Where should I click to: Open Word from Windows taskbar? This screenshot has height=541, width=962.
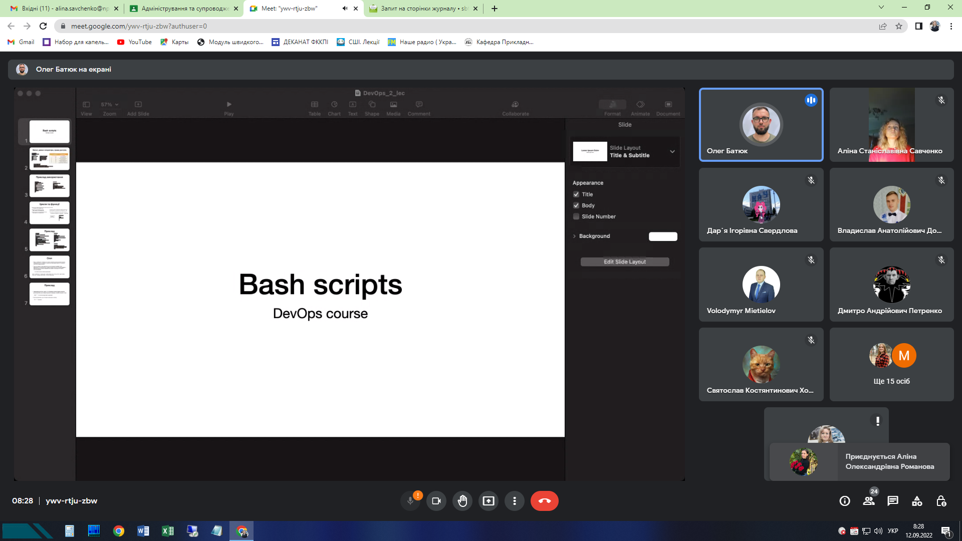(x=143, y=531)
